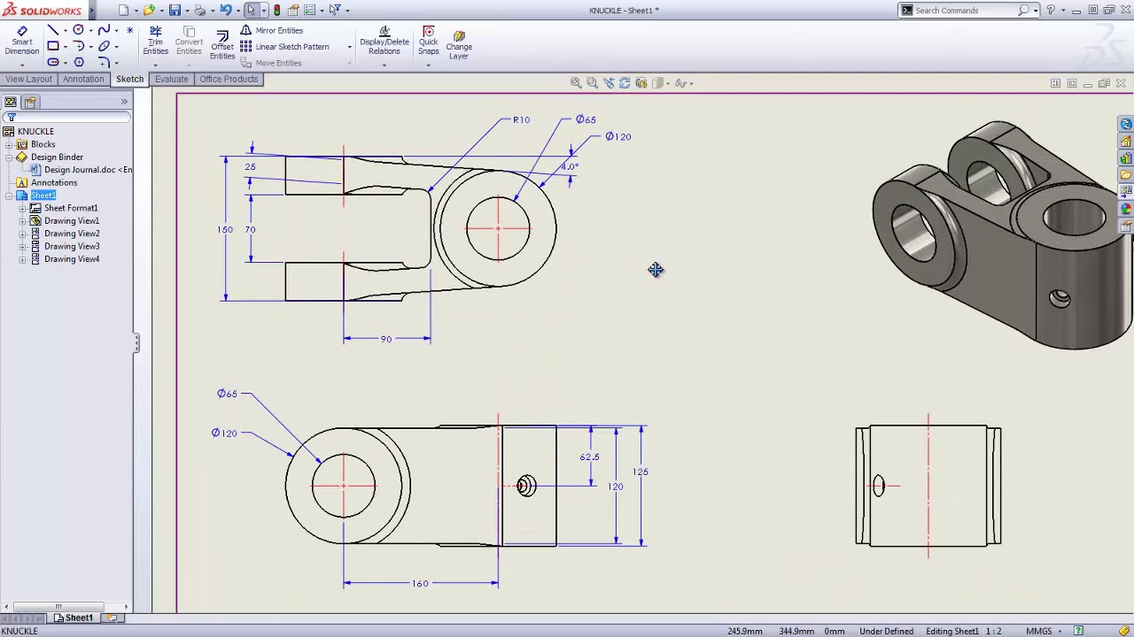Select Sheet Format1 in the tree
This screenshot has height=637, width=1134.
pos(70,208)
